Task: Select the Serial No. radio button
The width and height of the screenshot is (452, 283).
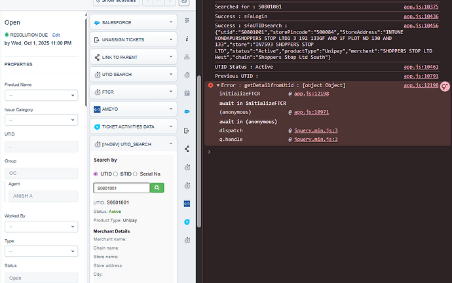Action: click(138, 174)
